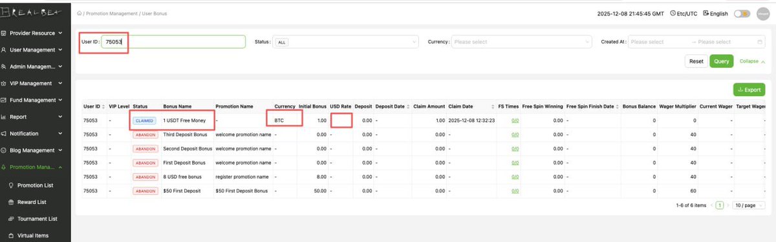
Task: Collapse the Promotion Management menu
Action: (60, 167)
